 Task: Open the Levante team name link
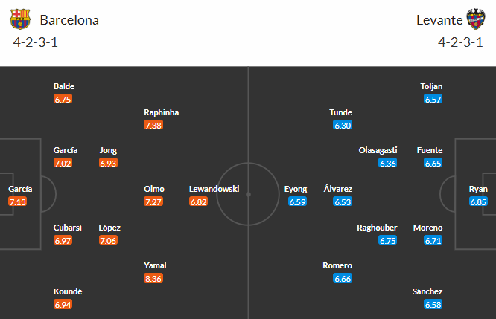(x=436, y=20)
